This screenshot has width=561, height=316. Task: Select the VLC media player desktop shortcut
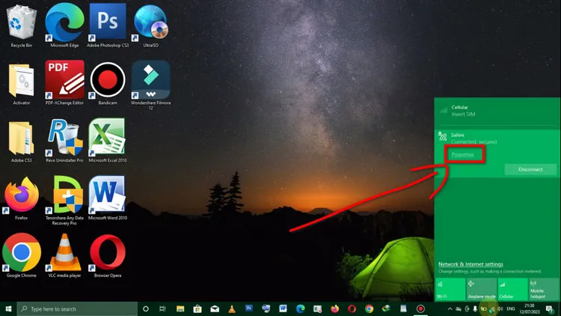pyautogui.click(x=65, y=256)
